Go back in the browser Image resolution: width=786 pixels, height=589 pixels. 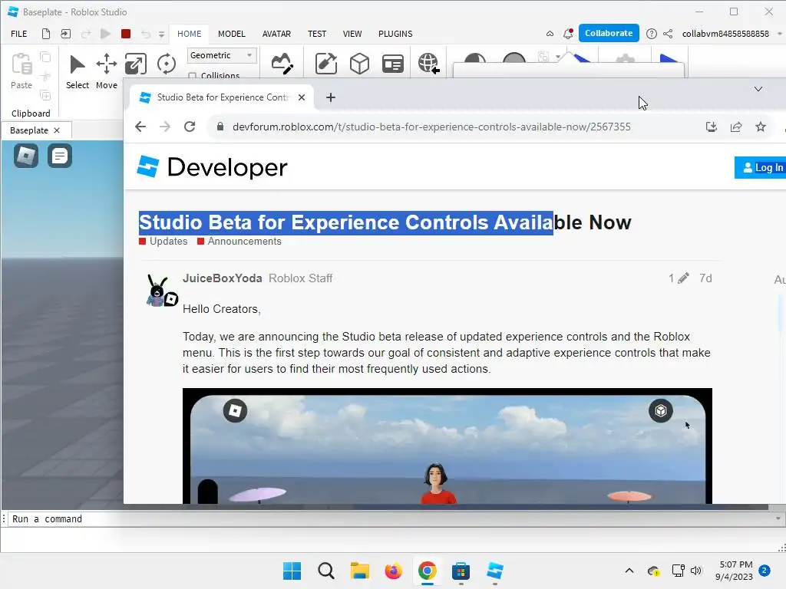tap(140, 127)
